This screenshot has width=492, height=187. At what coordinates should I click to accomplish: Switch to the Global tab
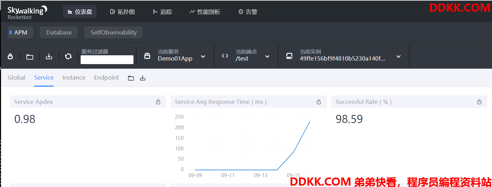pos(17,77)
